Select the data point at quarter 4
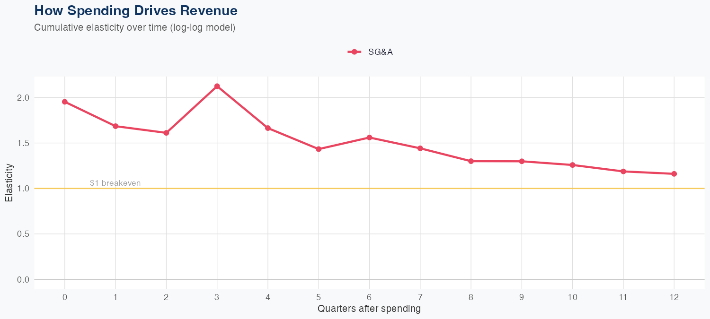This screenshot has height=319, width=710. coord(268,128)
